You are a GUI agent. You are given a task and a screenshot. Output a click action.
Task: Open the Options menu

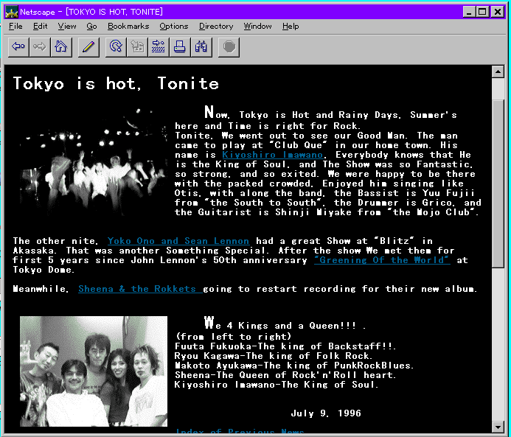click(174, 27)
